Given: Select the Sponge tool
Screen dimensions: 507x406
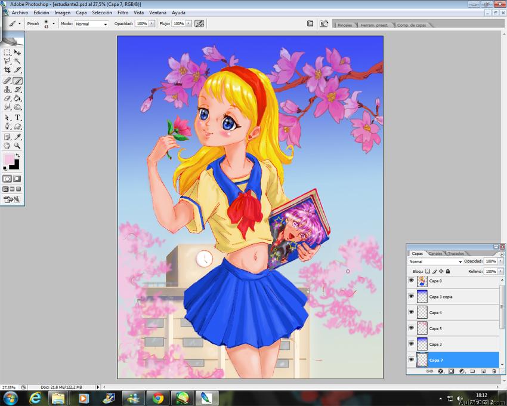Looking at the screenshot, I should [x=17, y=107].
